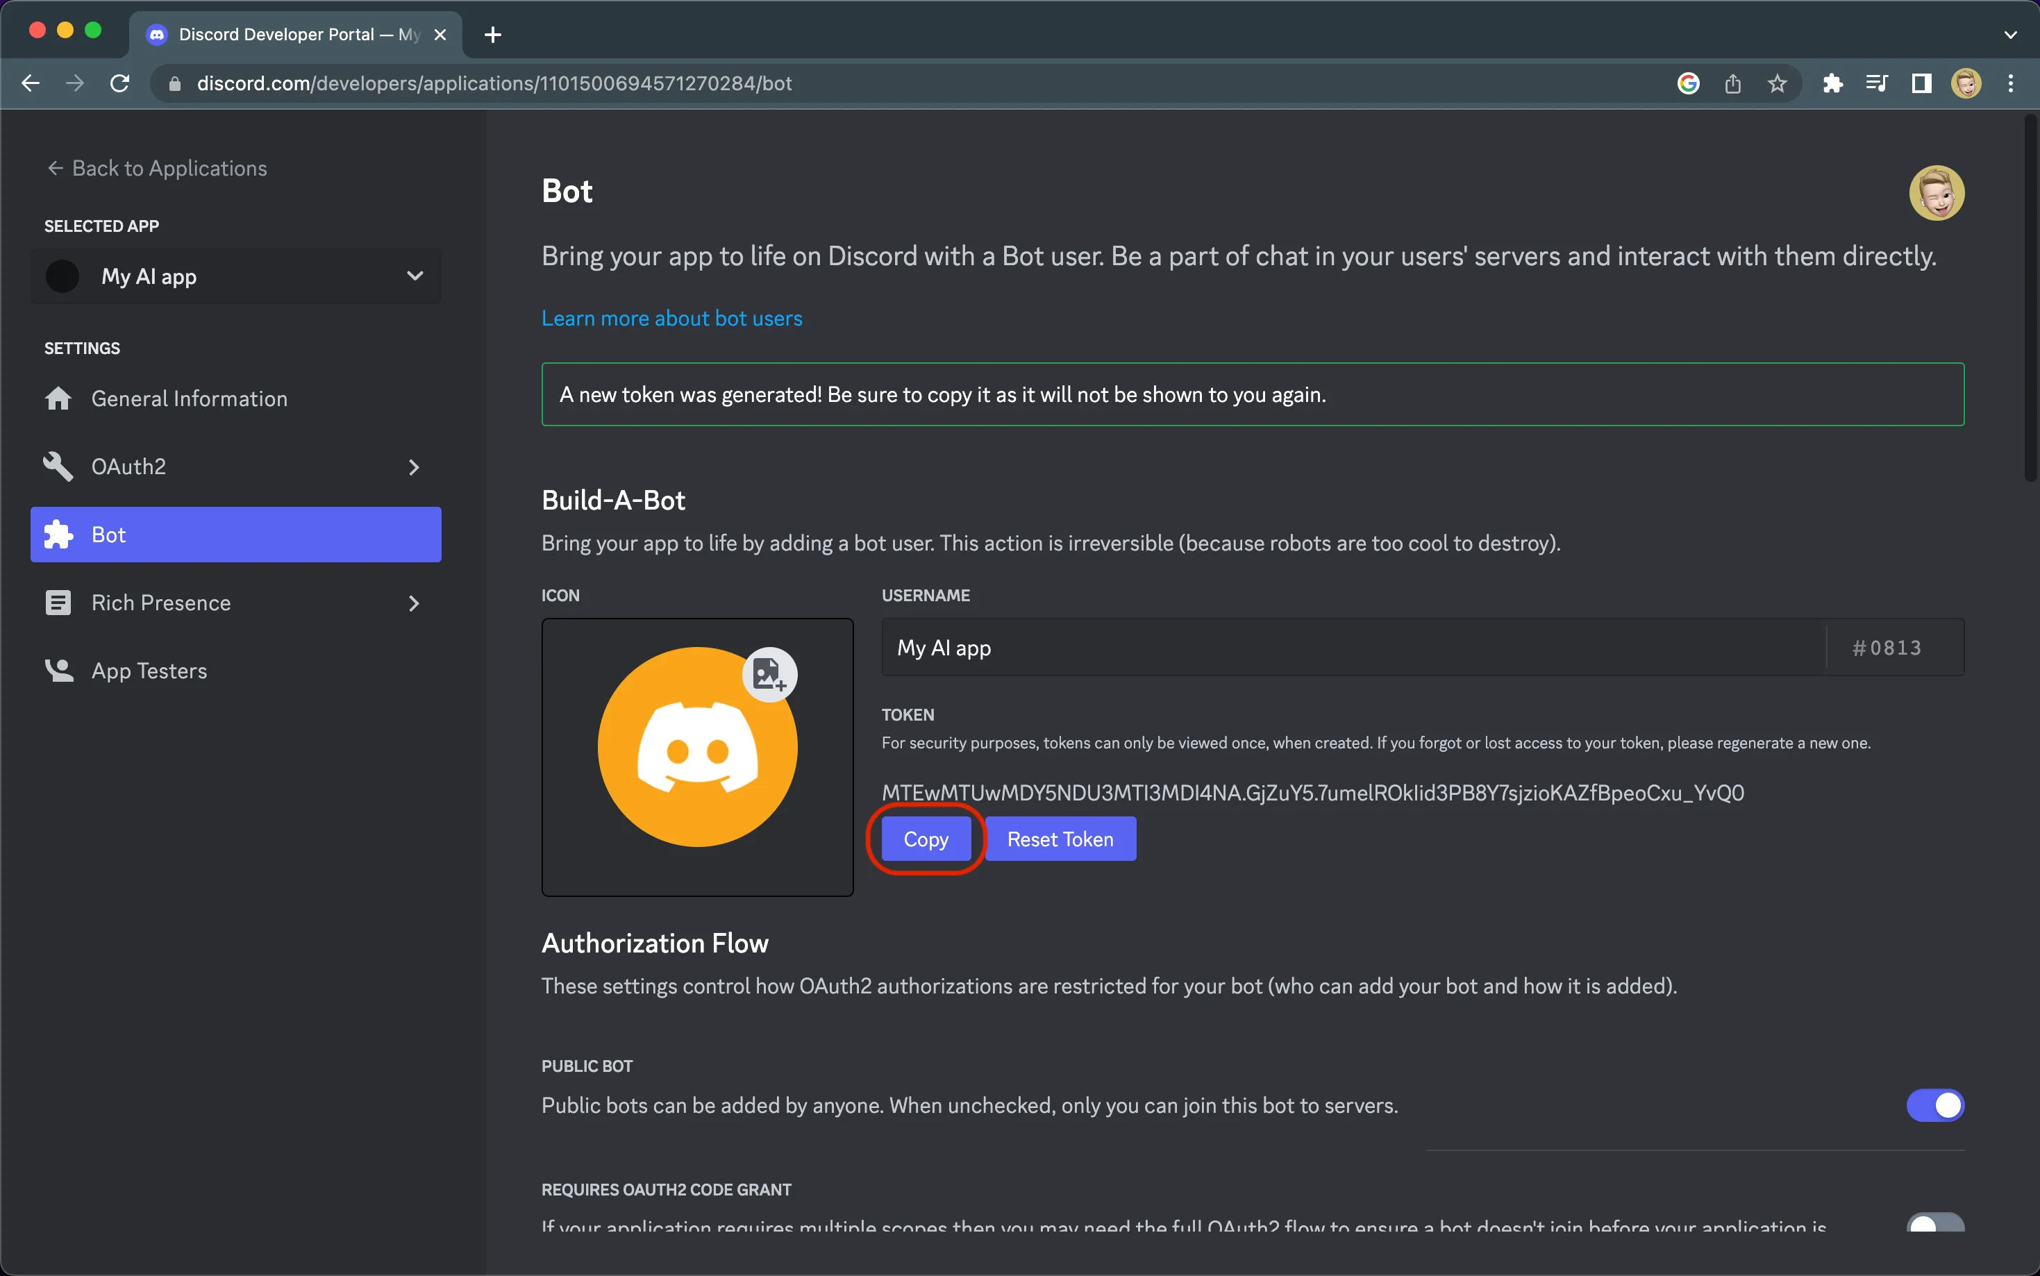Click the new token generated notice

(x=1253, y=394)
